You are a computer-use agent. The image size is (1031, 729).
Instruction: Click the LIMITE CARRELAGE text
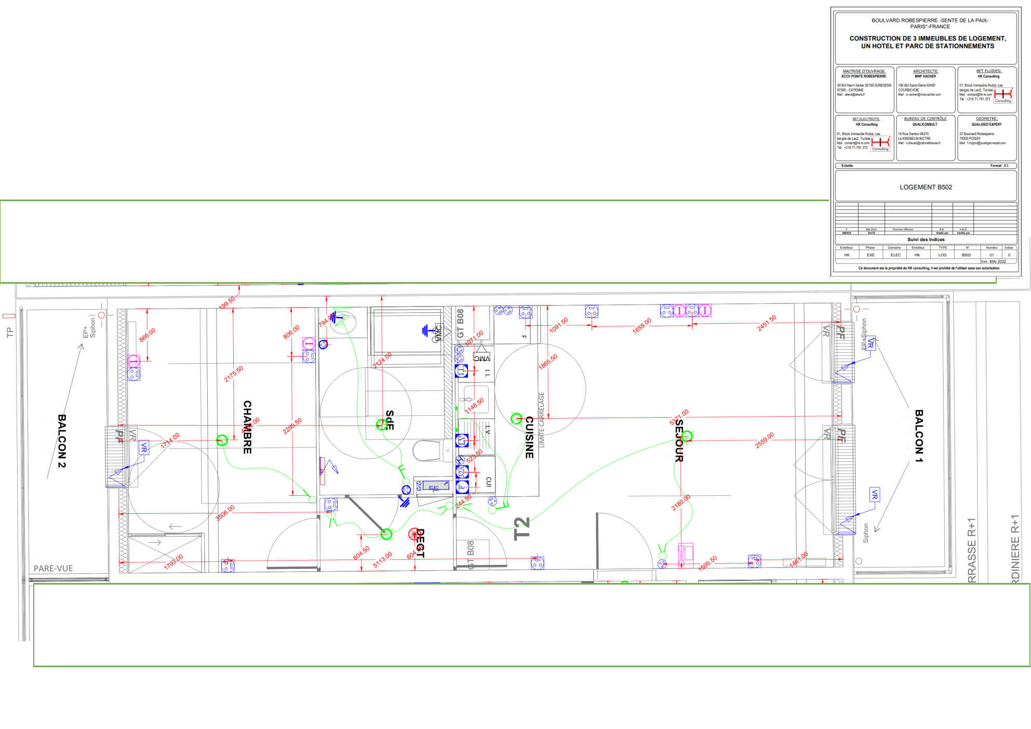point(542,420)
